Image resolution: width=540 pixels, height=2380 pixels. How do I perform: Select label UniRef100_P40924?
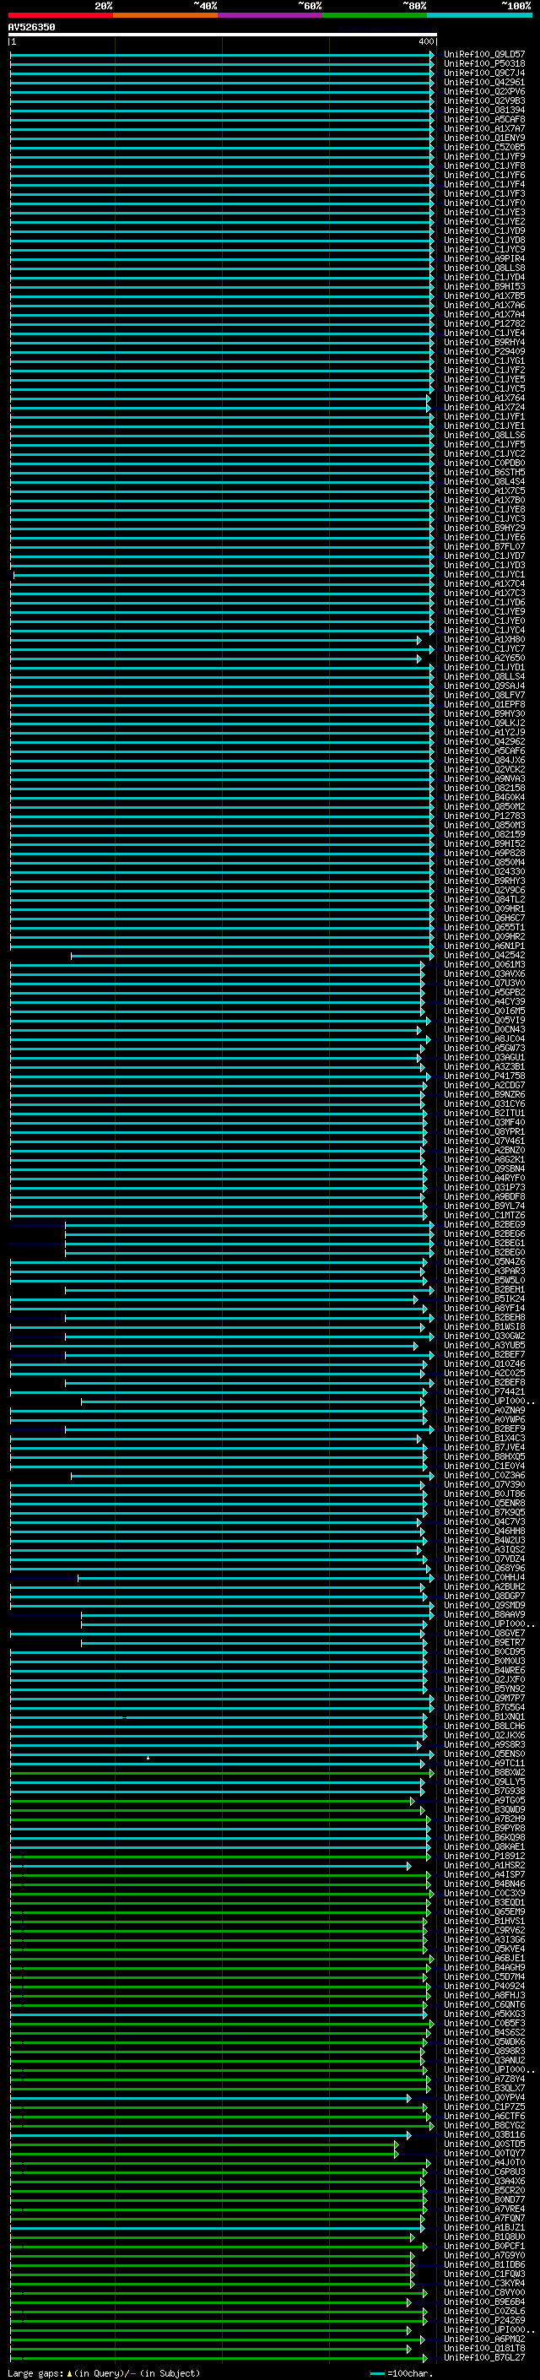tap(484, 1987)
